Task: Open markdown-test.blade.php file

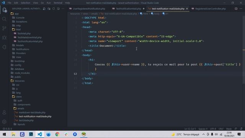Action: click(x=32, y=112)
